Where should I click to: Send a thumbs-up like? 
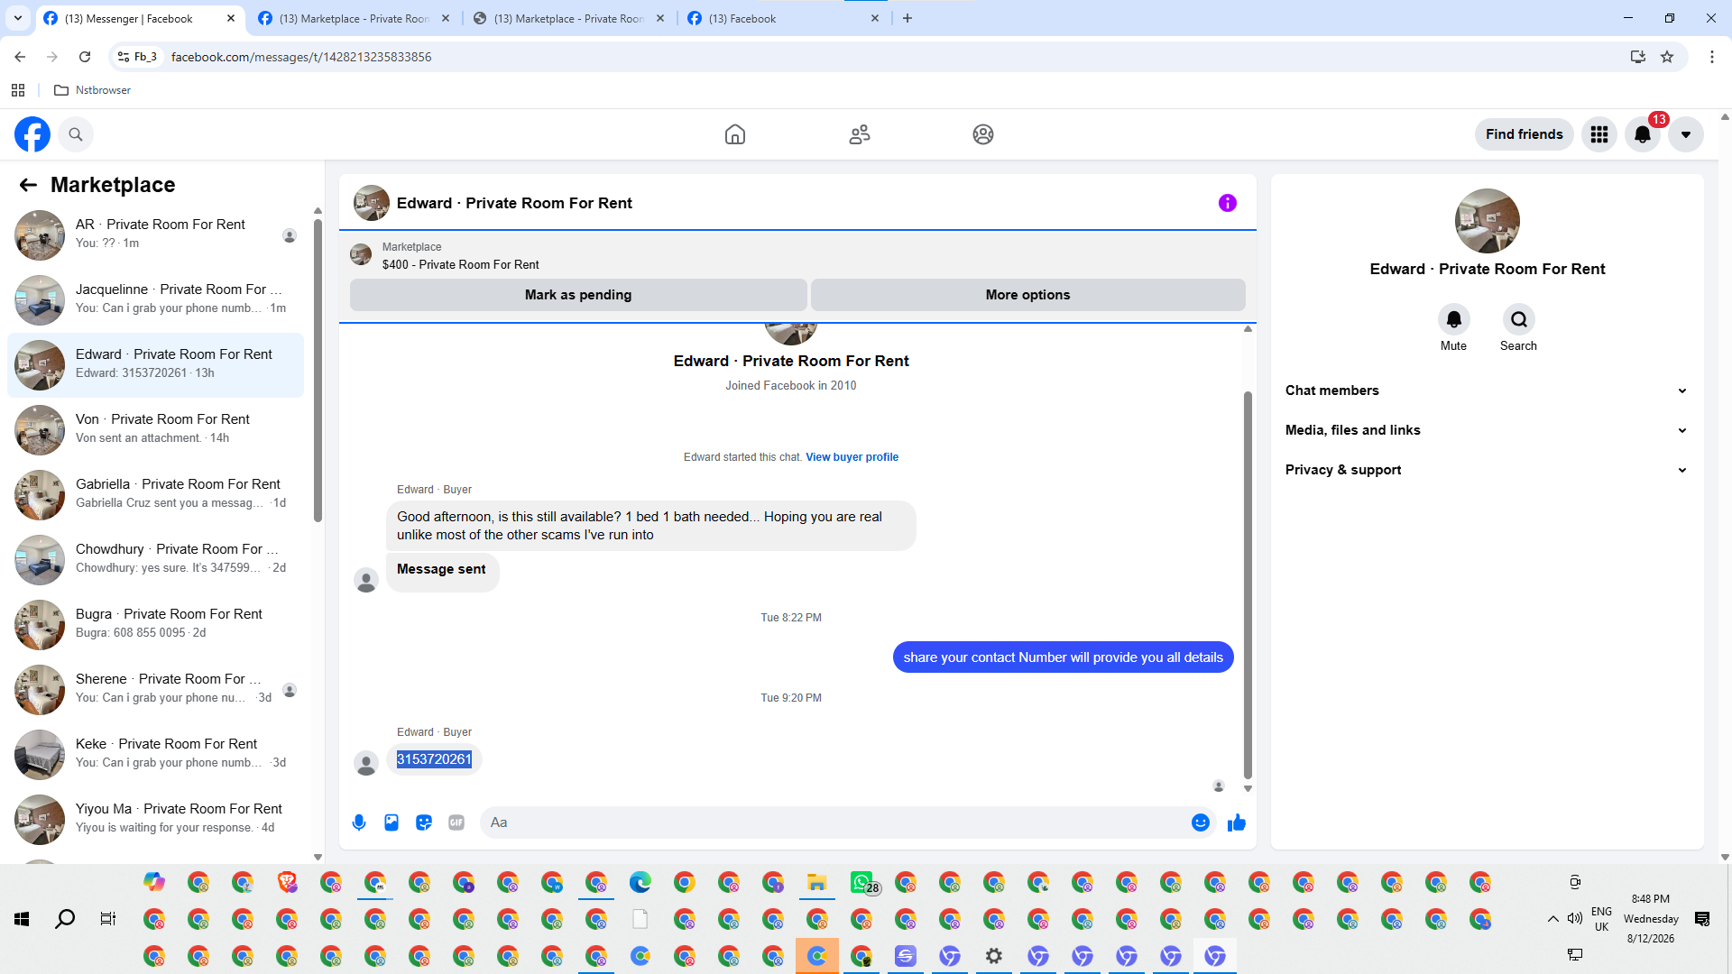click(x=1237, y=822)
